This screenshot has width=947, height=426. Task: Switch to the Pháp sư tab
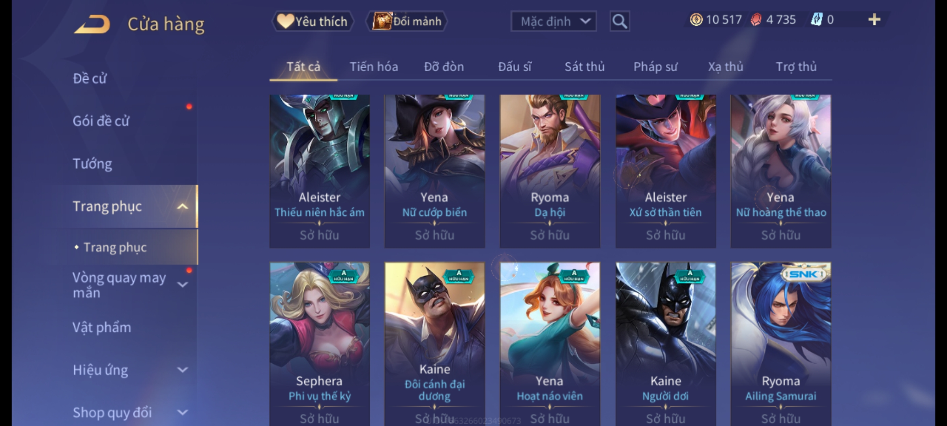[x=655, y=67]
